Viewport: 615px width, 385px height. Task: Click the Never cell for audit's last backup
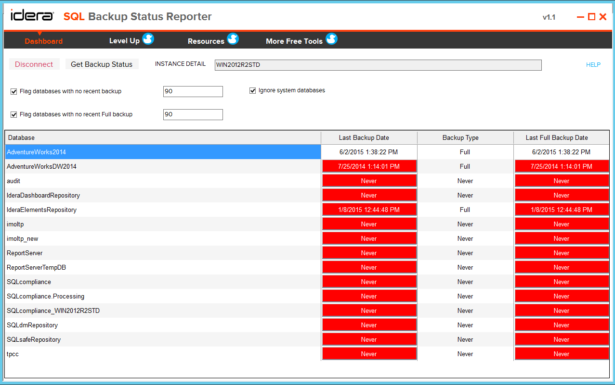pyautogui.click(x=369, y=181)
